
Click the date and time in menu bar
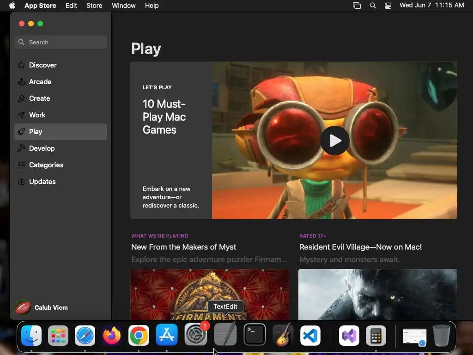[x=432, y=5]
